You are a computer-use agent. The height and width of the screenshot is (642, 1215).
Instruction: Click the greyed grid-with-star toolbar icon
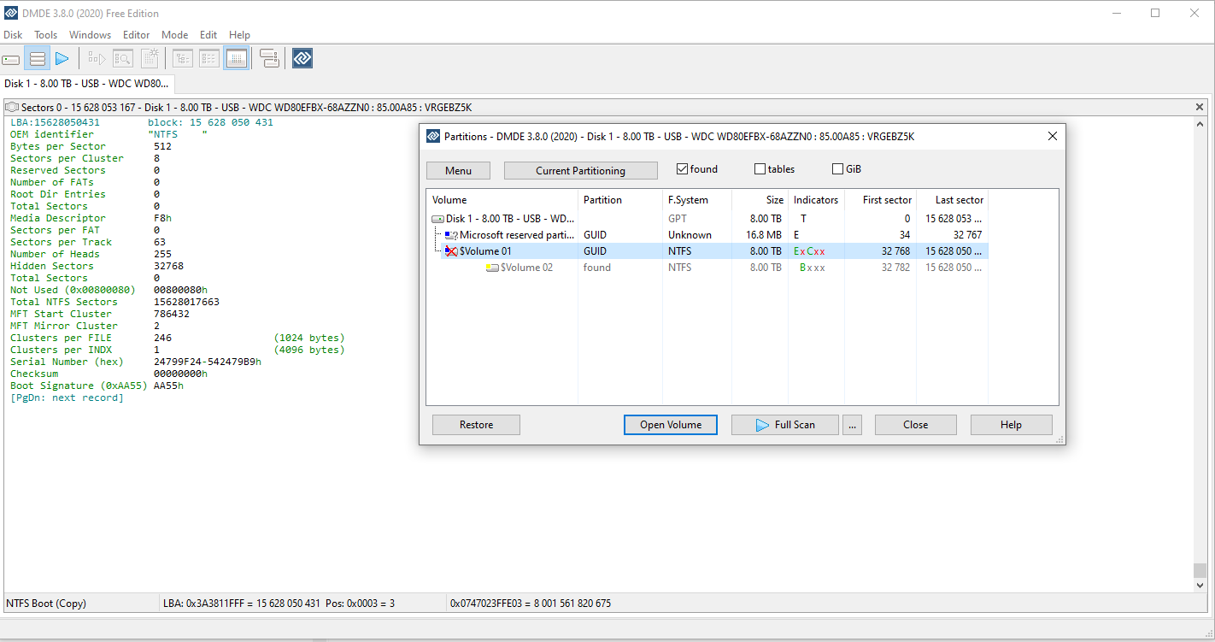[150, 59]
